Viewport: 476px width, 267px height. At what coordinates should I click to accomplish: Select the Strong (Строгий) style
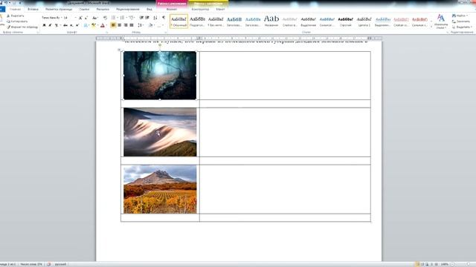pos(345,22)
